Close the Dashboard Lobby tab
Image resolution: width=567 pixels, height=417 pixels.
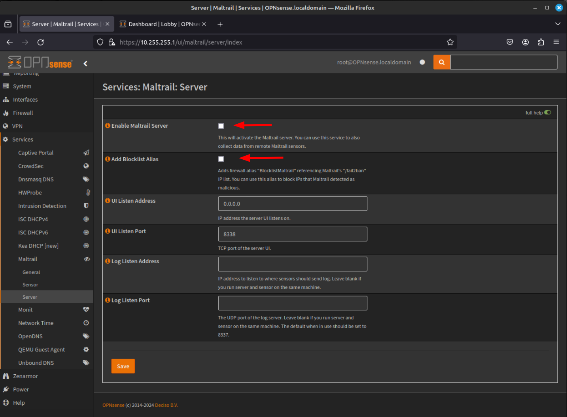[x=204, y=24]
